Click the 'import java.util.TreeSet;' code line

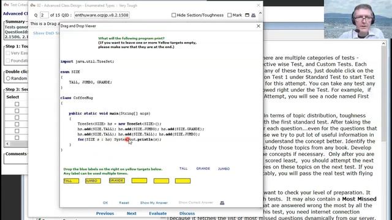(x=87, y=61)
